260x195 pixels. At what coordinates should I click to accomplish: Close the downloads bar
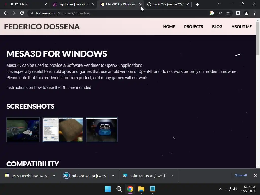click(255, 175)
